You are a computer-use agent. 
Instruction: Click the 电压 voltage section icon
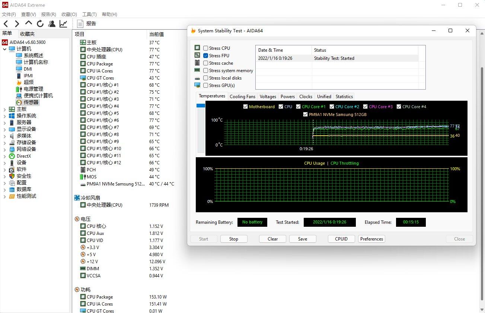click(x=77, y=219)
